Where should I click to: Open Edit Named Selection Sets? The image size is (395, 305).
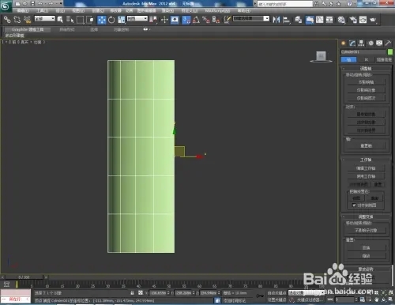tap(227, 20)
